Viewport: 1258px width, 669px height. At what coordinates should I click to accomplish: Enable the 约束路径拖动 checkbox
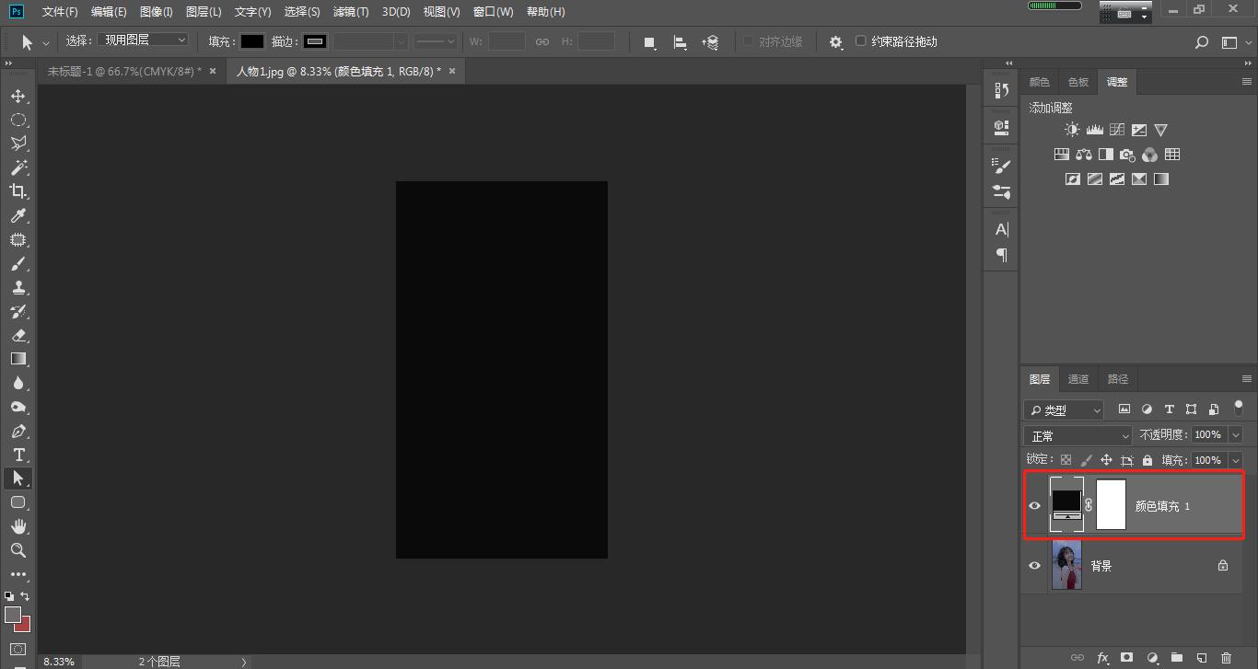coord(861,41)
